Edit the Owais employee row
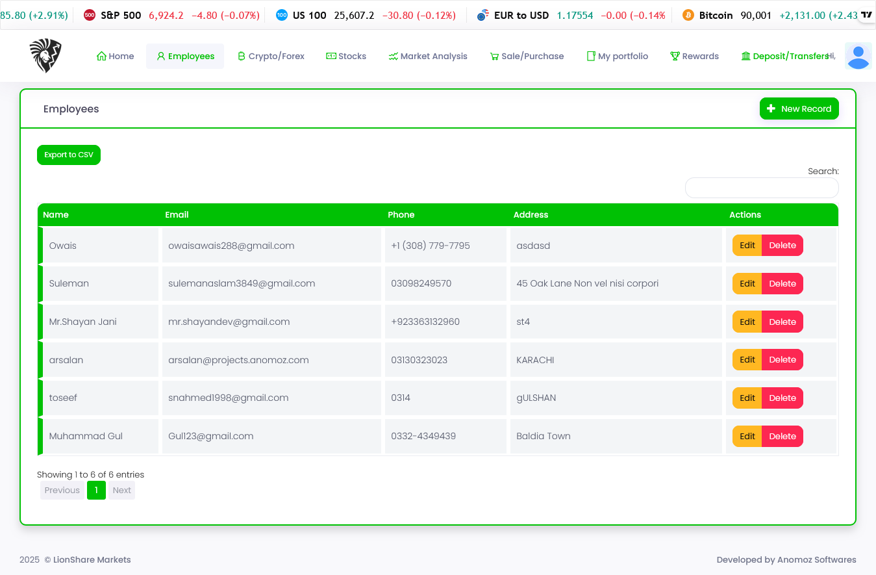The width and height of the screenshot is (876, 575). [747, 246]
